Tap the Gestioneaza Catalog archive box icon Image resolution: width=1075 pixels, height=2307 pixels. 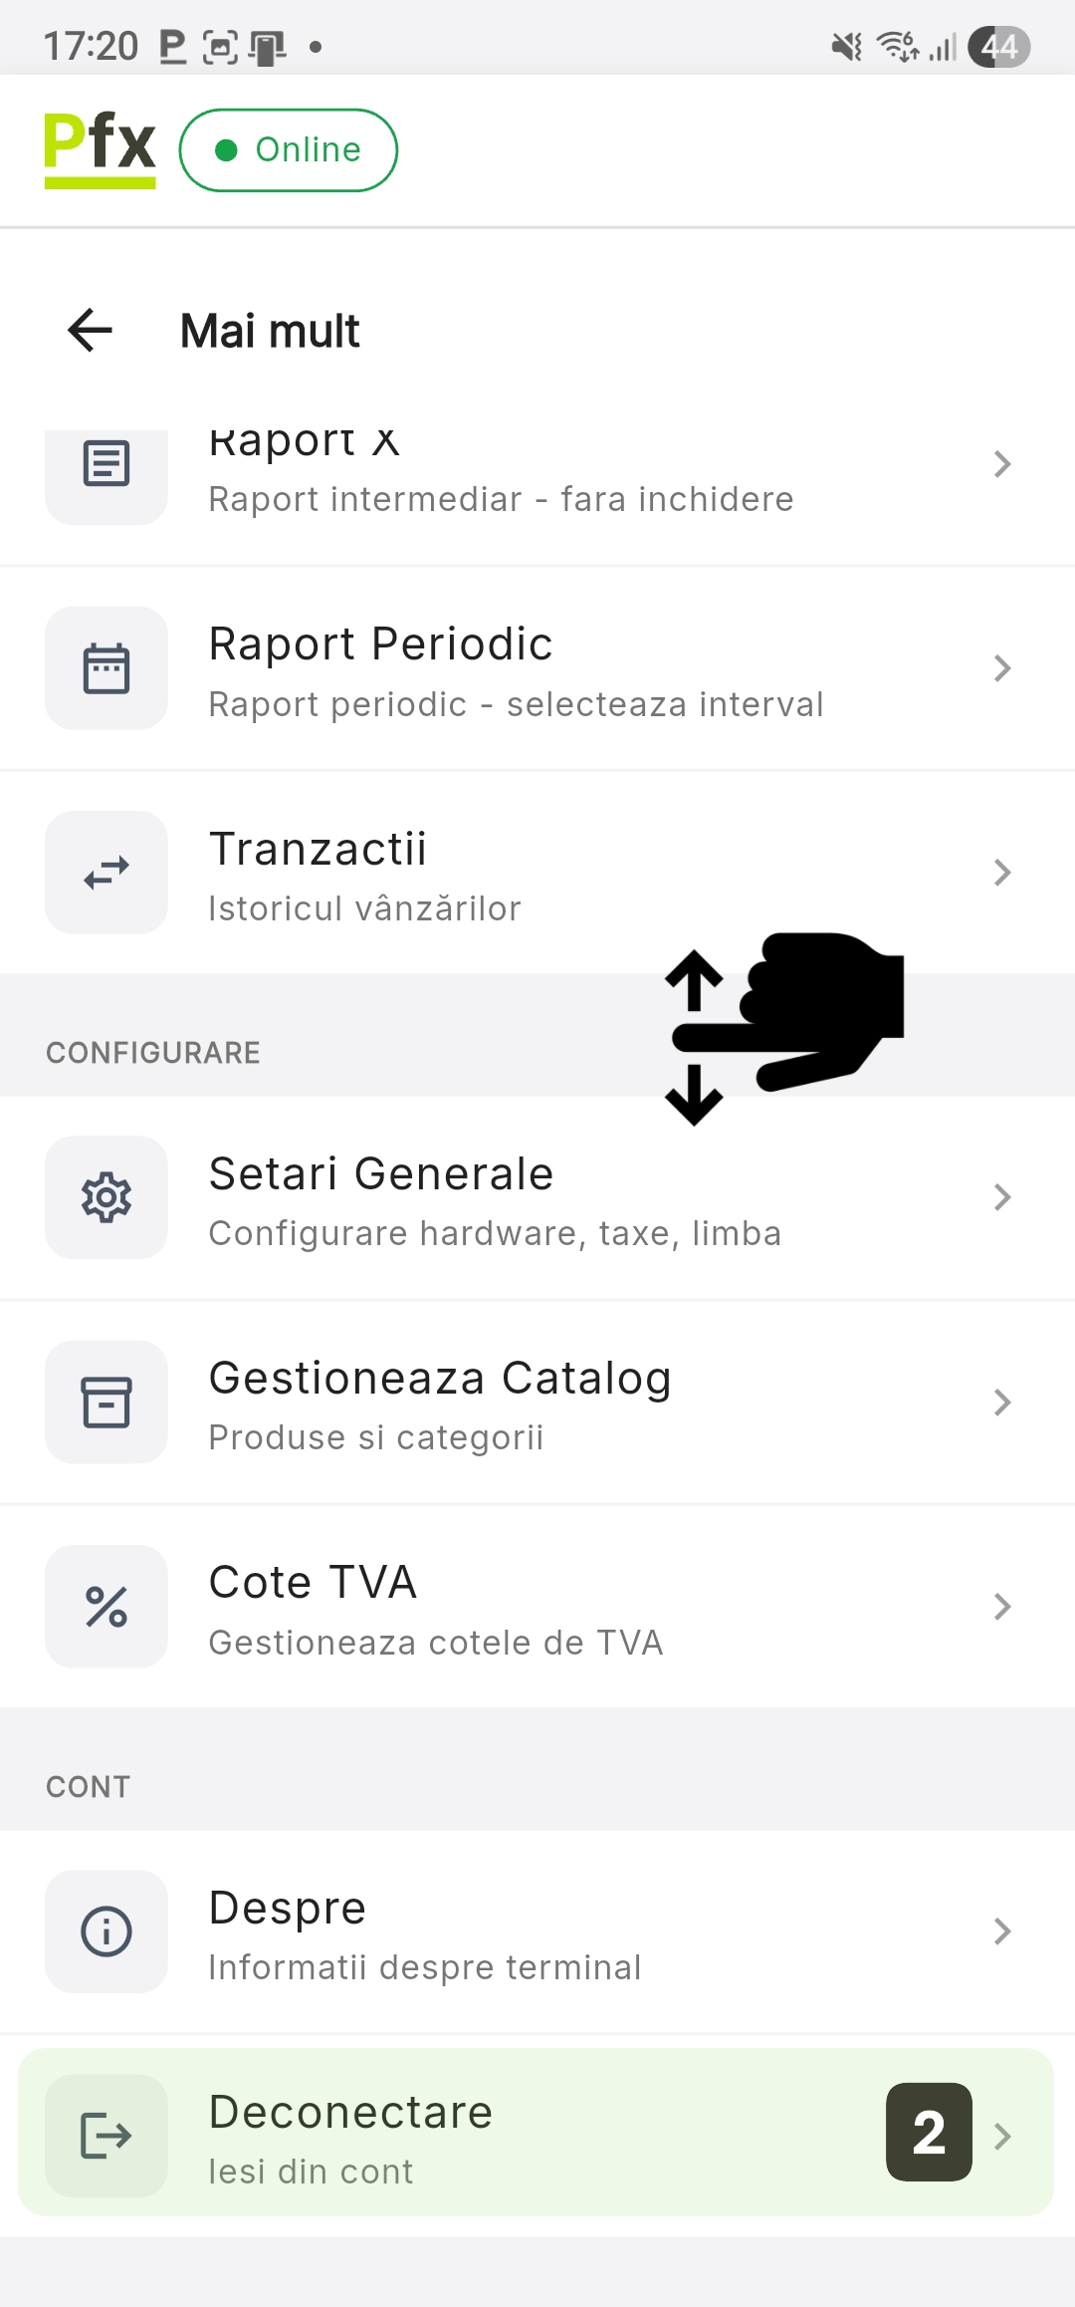tap(107, 1403)
